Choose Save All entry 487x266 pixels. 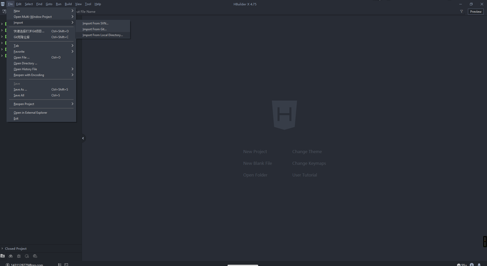point(41,95)
